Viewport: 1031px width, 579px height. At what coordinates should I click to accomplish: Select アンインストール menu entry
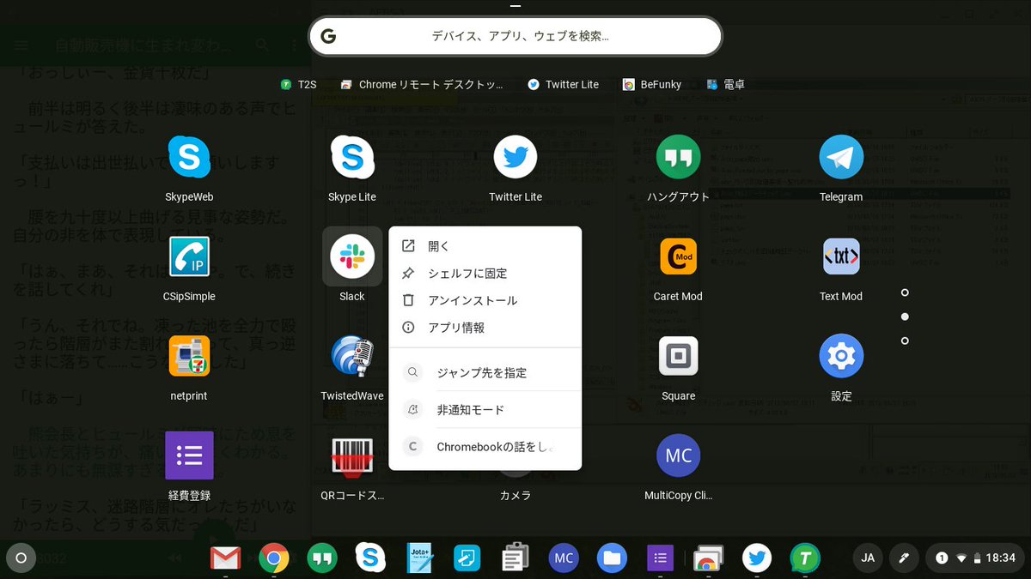(485, 301)
